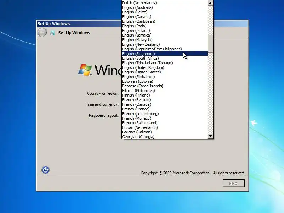The height and width of the screenshot is (213, 284).
Task: Select English (India)
Action: 164,26
